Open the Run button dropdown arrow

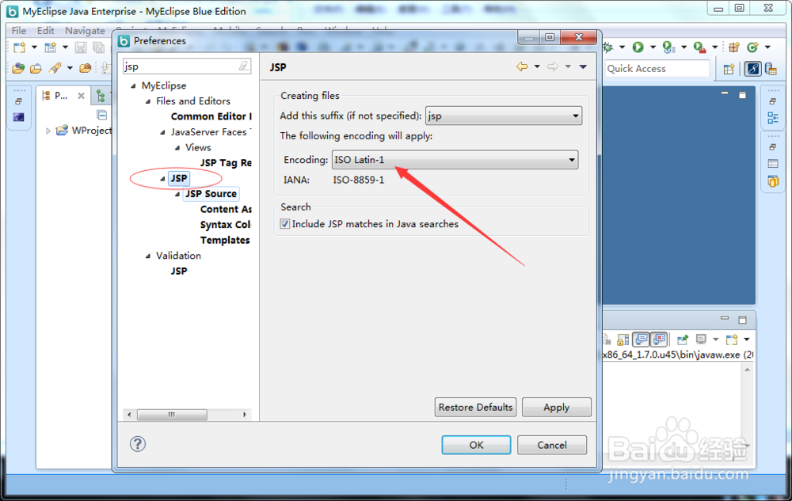[x=653, y=47]
